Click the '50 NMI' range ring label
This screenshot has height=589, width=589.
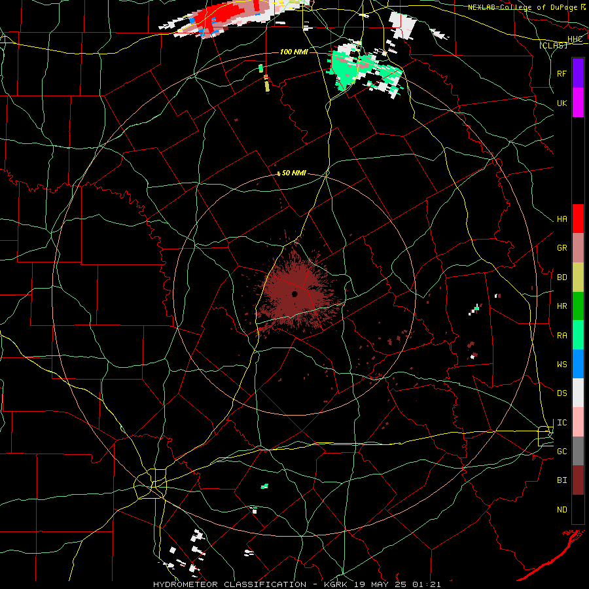tap(294, 173)
